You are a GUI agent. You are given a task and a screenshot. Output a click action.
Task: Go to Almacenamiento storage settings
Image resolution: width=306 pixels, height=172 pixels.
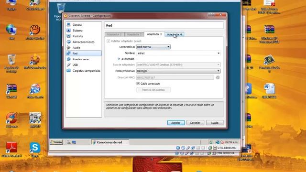pos(84,42)
